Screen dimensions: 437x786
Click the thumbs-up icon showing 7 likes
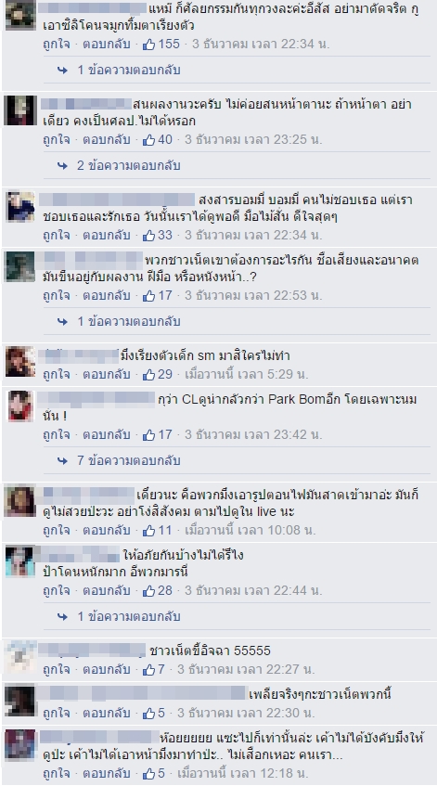(x=148, y=670)
